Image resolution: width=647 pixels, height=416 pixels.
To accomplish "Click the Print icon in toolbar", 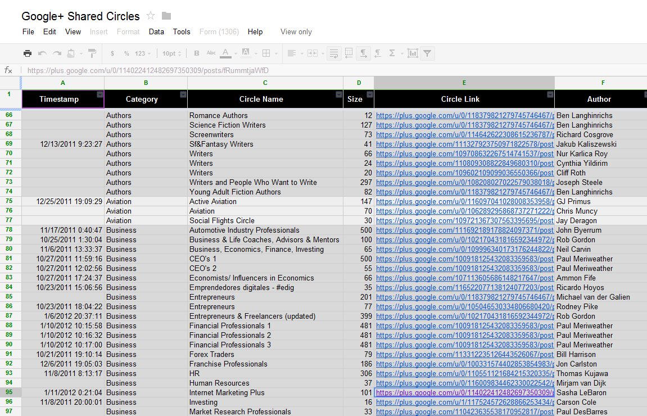I will 28,53.
